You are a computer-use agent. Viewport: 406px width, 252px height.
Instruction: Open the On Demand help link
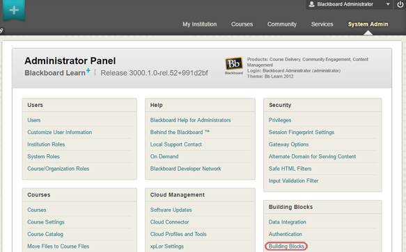[164, 156]
